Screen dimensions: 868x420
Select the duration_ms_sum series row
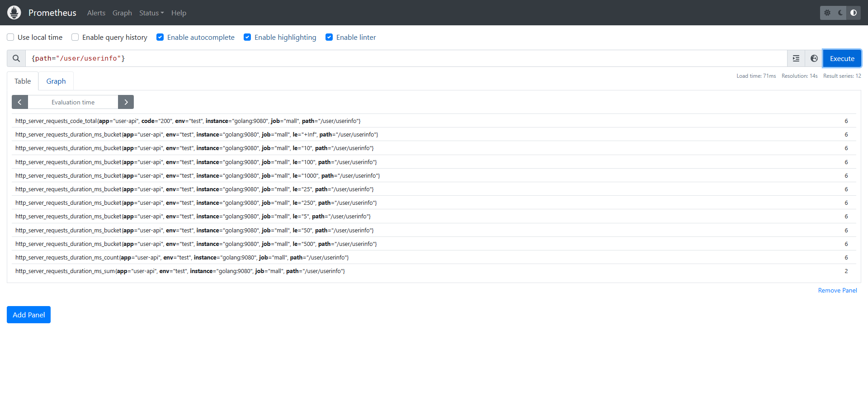tap(434, 271)
